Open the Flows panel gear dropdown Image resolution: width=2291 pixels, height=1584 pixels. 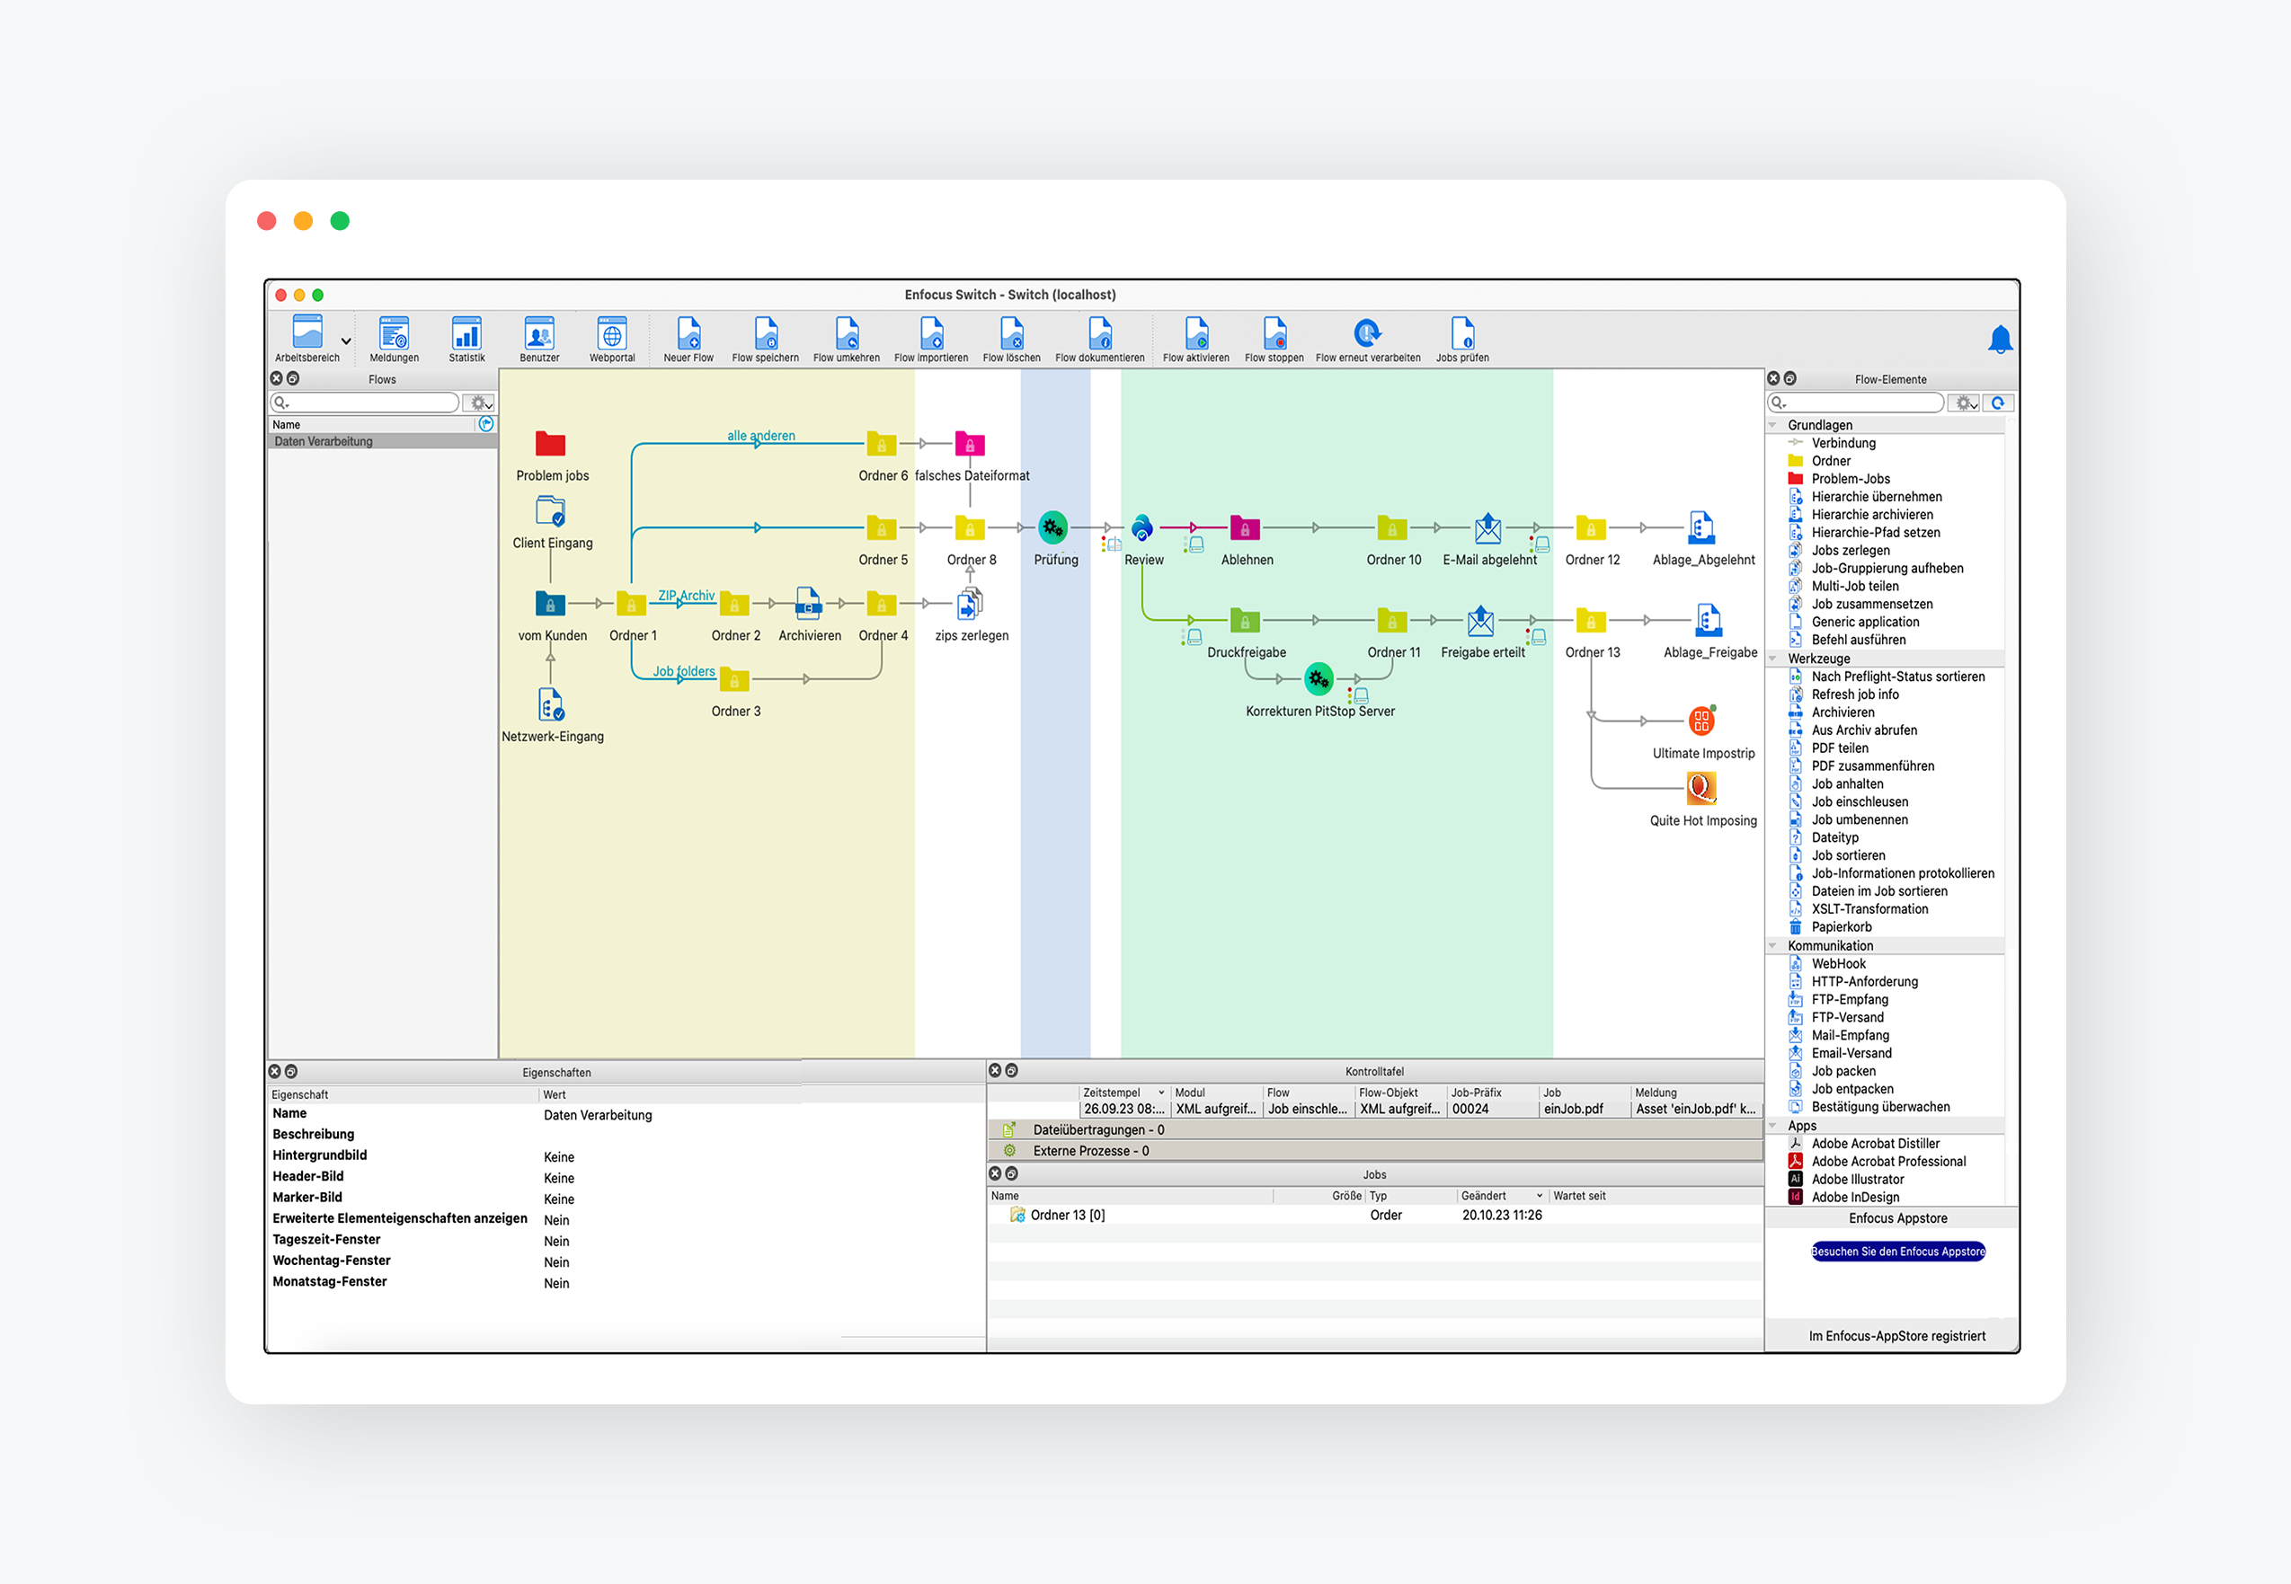[x=481, y=403]
